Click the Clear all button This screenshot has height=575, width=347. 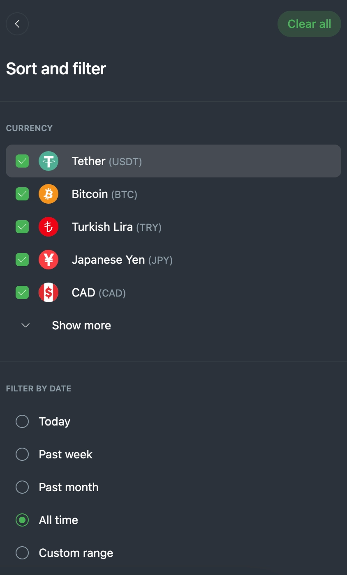[309, 24]
